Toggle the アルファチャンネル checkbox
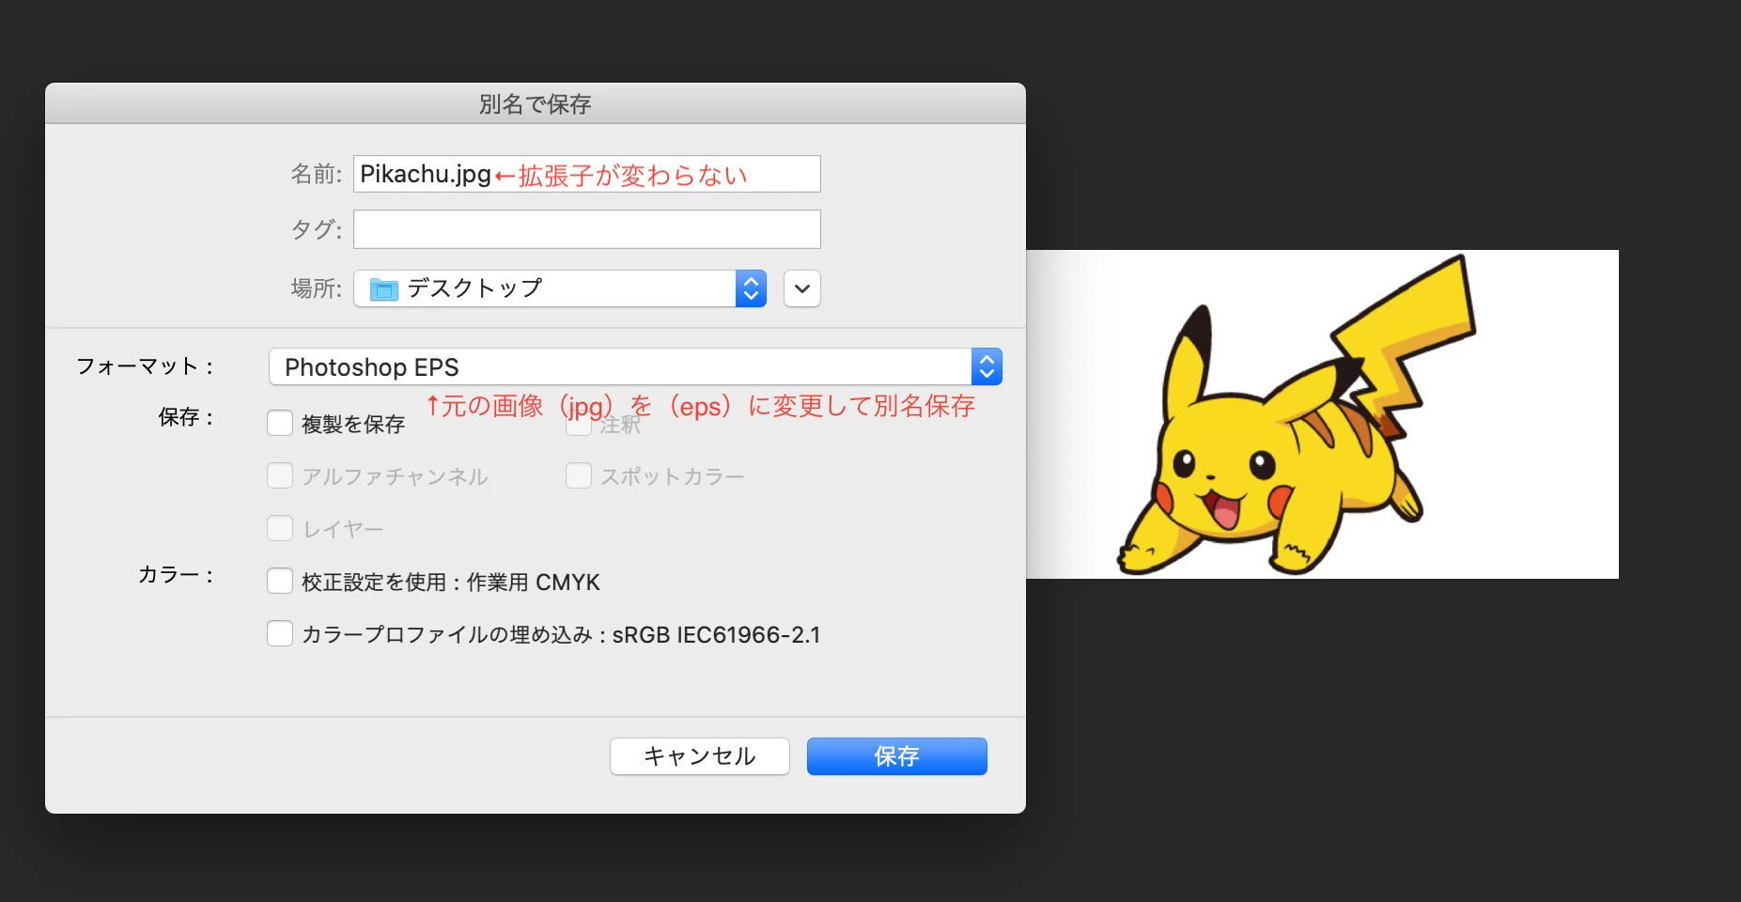 (280, 475)
